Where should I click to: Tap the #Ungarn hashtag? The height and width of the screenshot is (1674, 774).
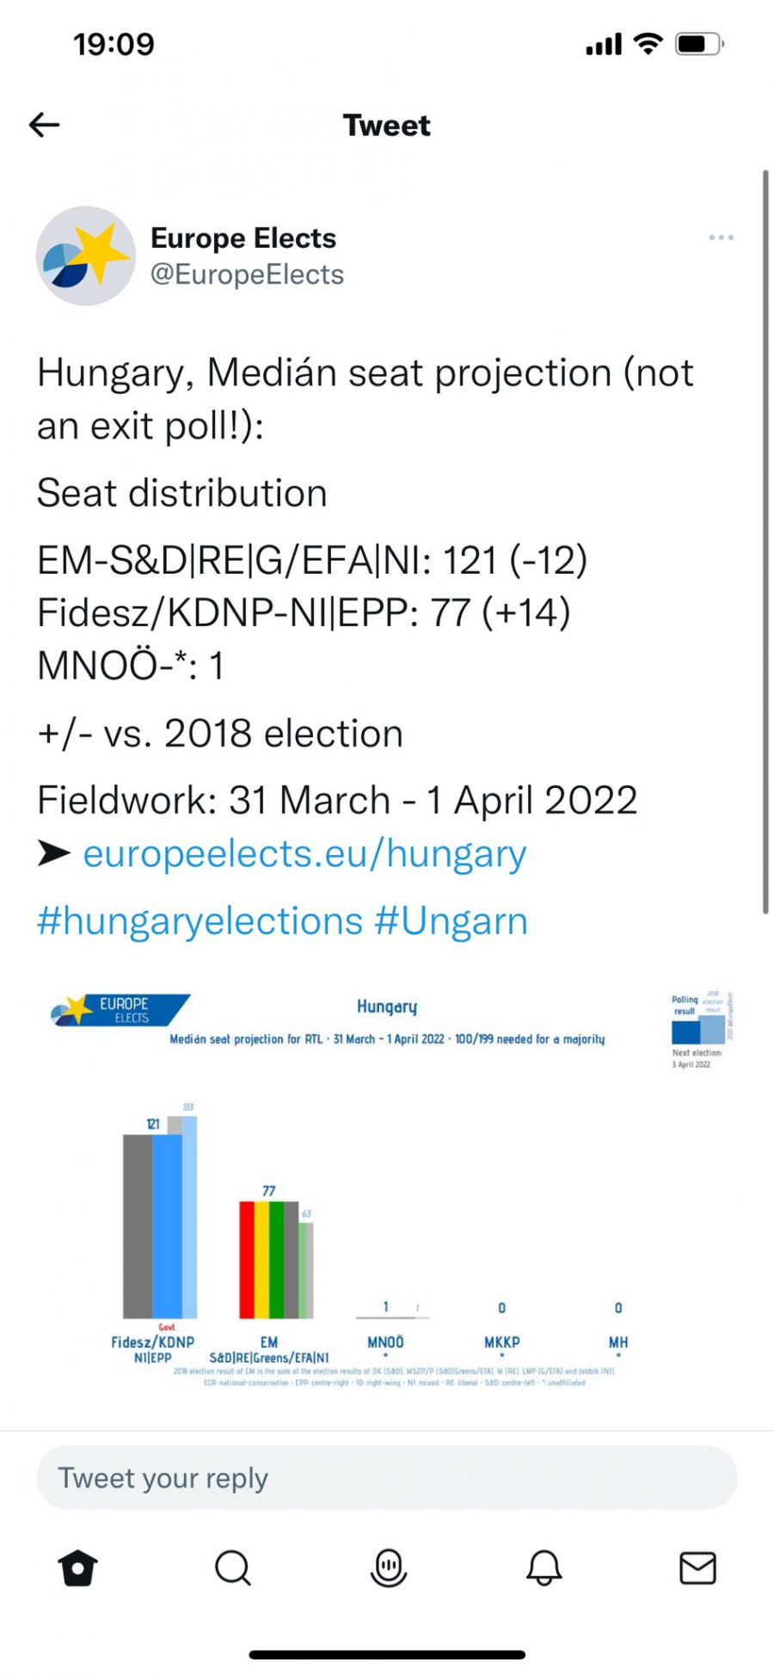[451, 920]
